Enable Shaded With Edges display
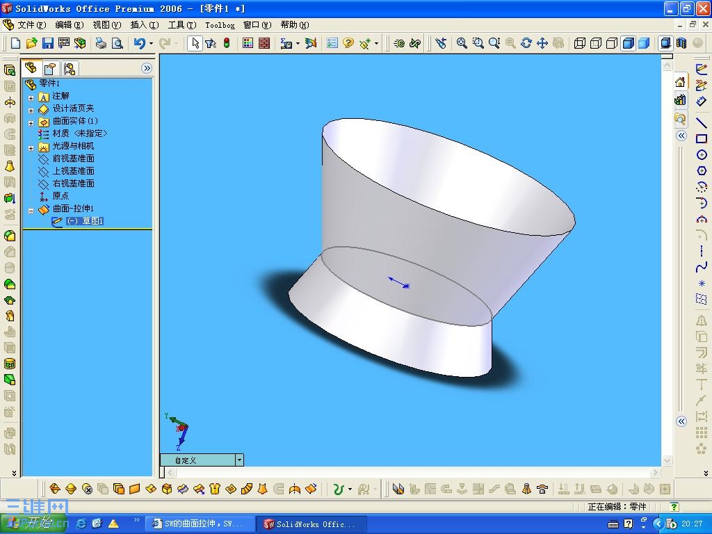 (x=628, y=43)
